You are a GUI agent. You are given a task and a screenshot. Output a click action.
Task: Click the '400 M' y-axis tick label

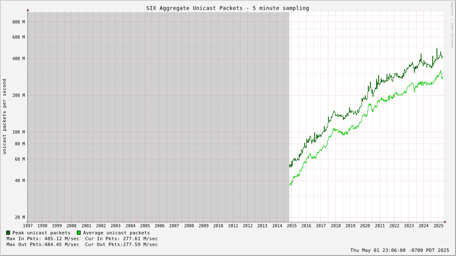[19, 59]
